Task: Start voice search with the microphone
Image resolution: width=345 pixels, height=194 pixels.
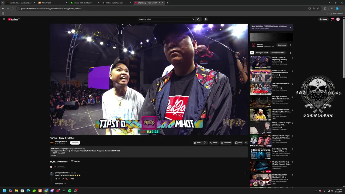Action: 206,19
